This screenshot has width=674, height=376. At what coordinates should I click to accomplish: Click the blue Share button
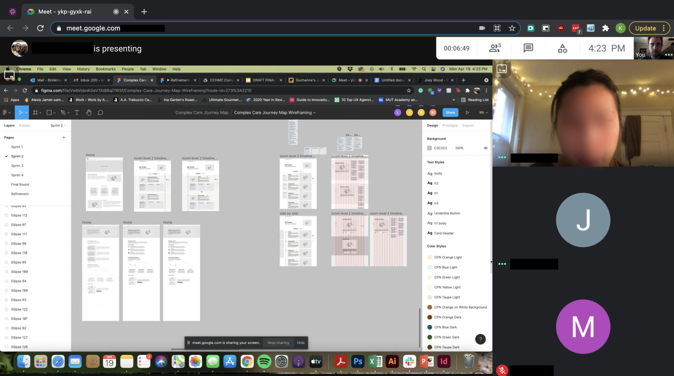pos(450,112)
